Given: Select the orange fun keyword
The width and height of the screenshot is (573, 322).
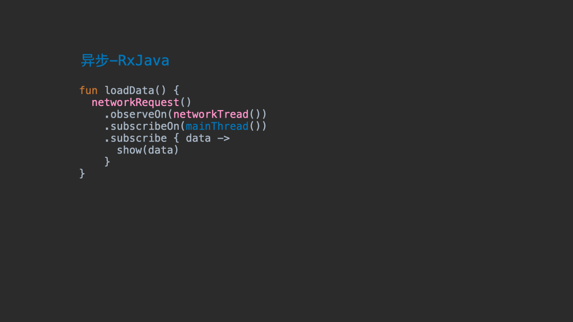Looking at the screenshot, I should coord(89,91).
